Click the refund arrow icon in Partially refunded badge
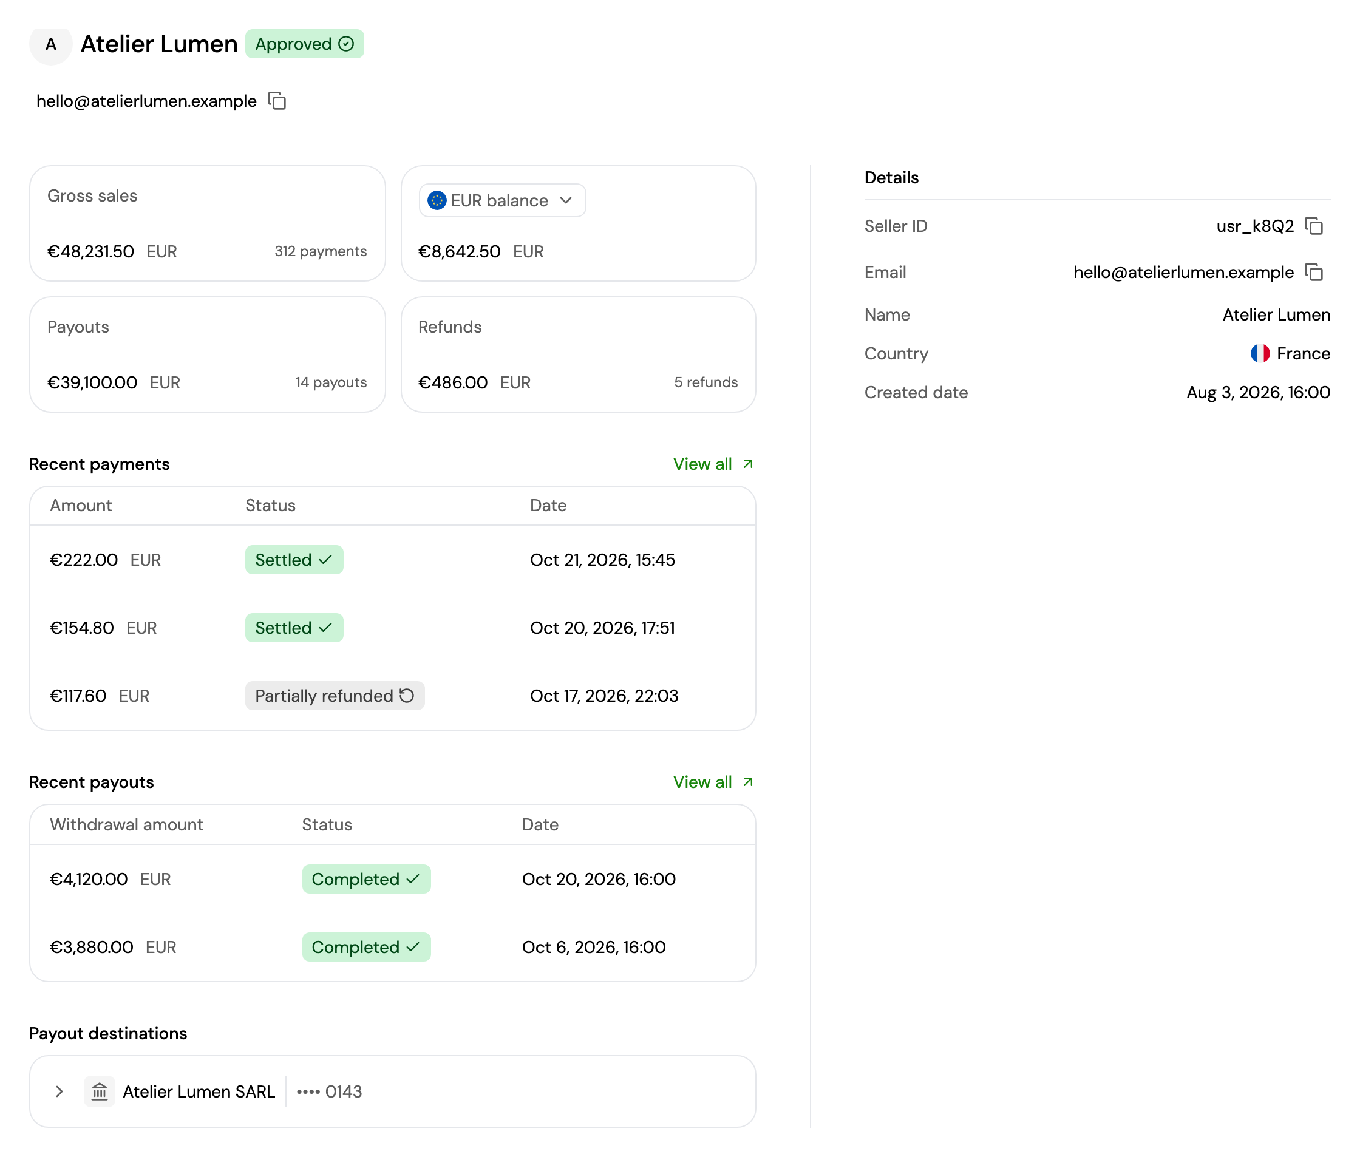Viewport: 1360px width, 1157px height. click(407, 695)
